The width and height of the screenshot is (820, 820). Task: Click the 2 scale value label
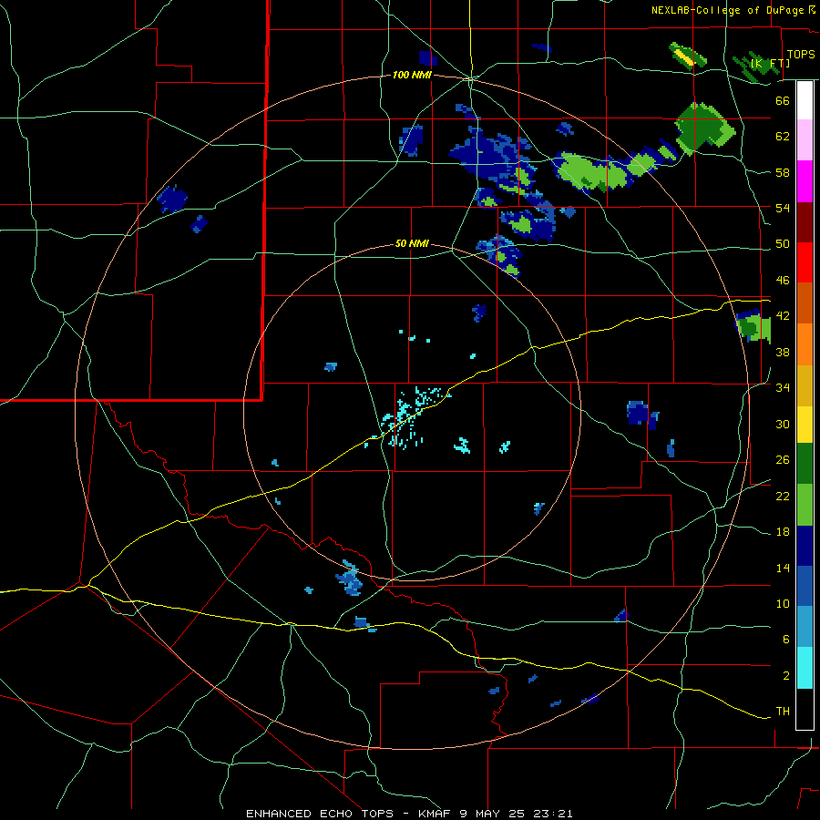[x=786, y=675]
